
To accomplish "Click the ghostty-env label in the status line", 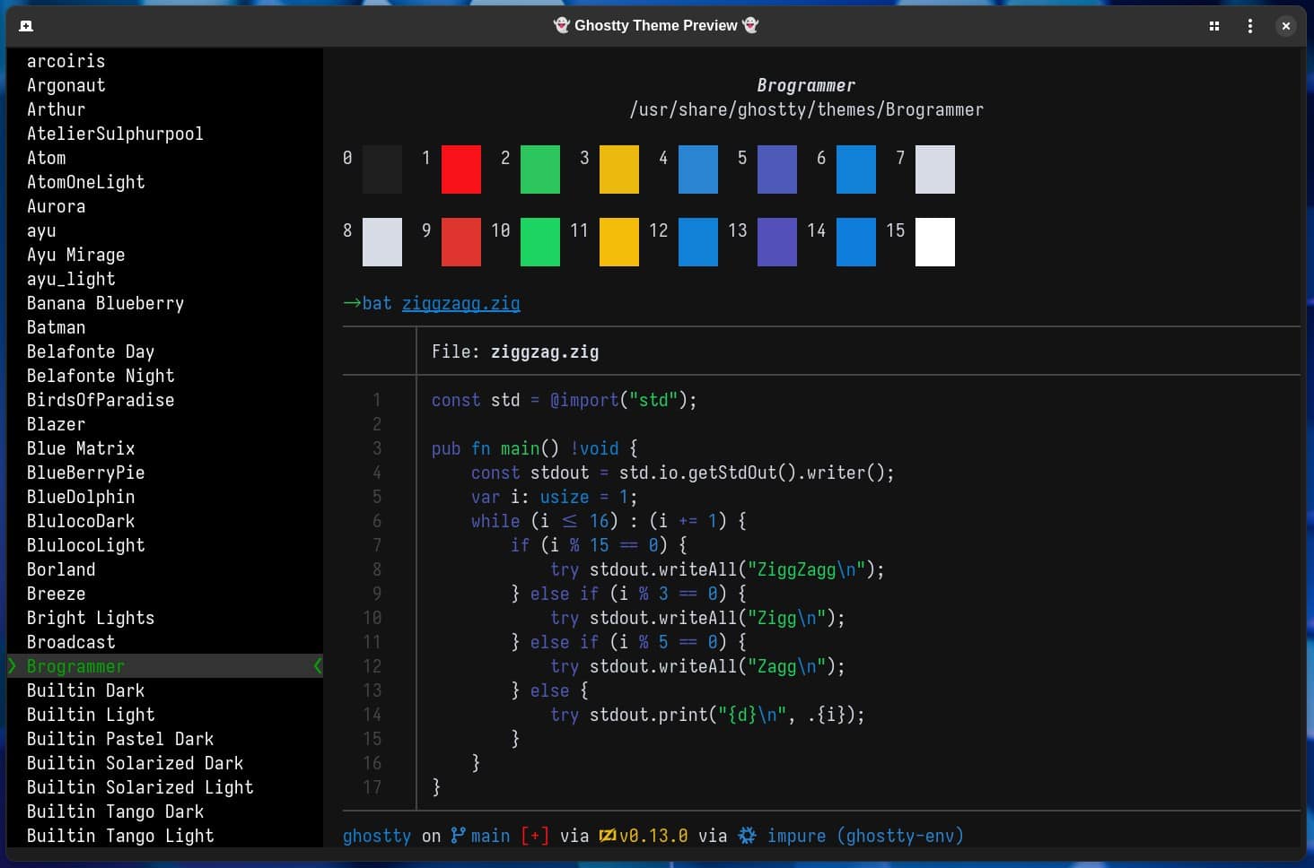I will (900, 836).
